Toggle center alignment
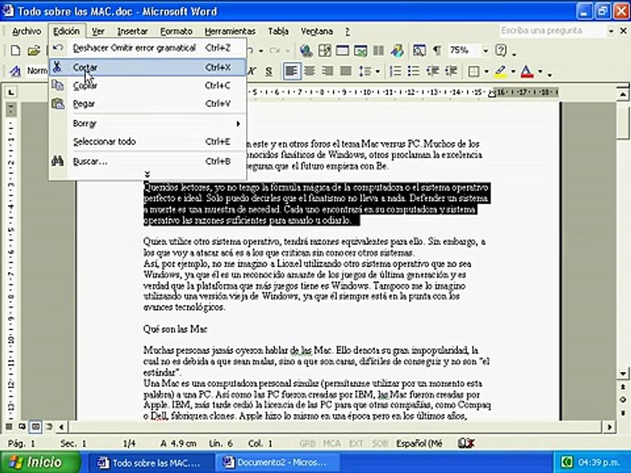The height and width of the screenshot is (473, 631). pyautogui.click(x=310, y=72)
